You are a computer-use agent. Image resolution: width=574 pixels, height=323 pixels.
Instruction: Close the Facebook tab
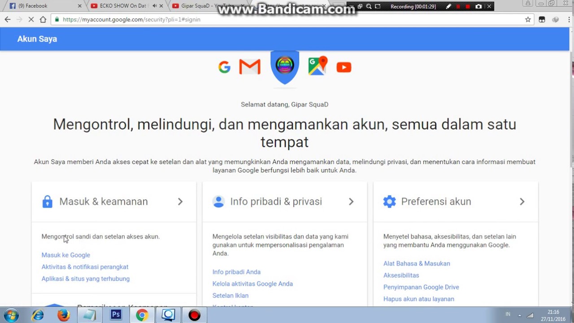80,6
